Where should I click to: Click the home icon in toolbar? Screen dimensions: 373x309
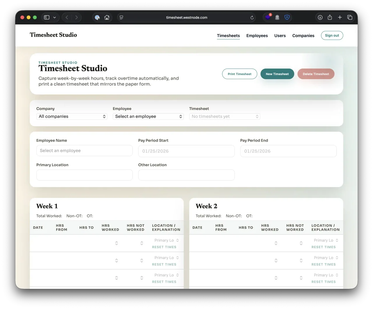pyautogui.click(x=107, y=17)
